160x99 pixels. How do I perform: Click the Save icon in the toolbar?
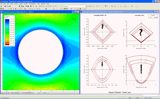(x=5, y=6)
